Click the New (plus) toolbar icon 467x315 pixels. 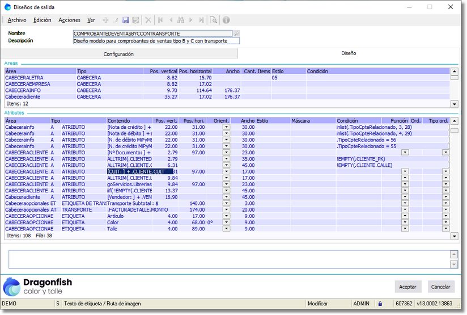pos(105,20)
